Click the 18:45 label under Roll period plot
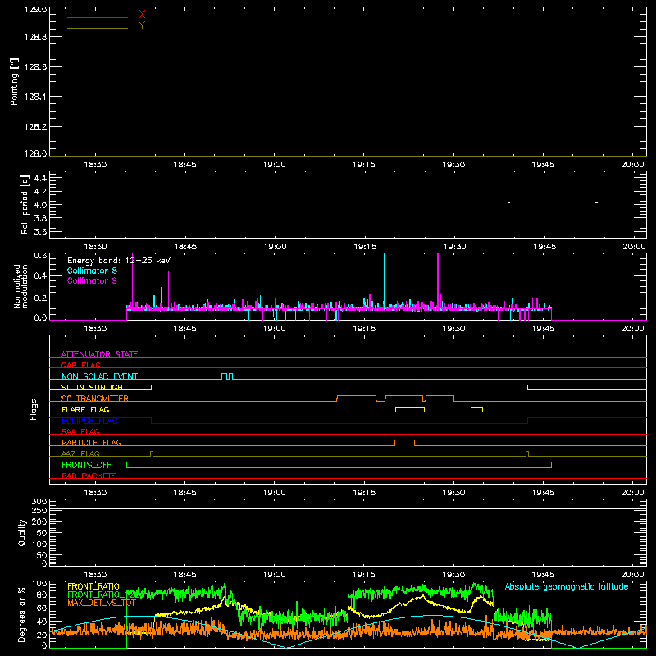Screen dimensions: 656x656 (185, 247)
